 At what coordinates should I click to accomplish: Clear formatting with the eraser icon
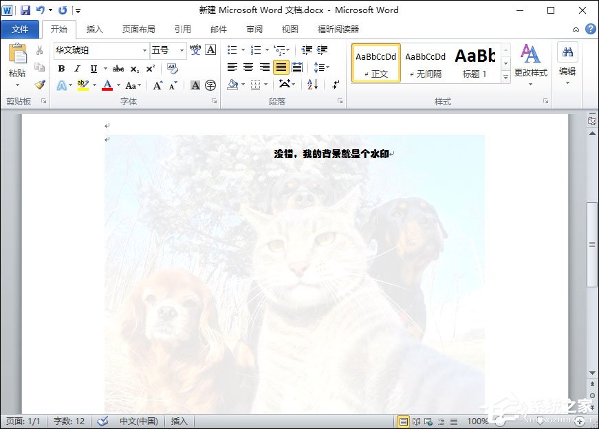click(x=173, y=67)
